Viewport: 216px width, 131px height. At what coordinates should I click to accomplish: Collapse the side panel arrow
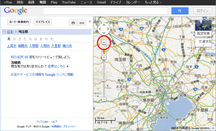point(90,22)
